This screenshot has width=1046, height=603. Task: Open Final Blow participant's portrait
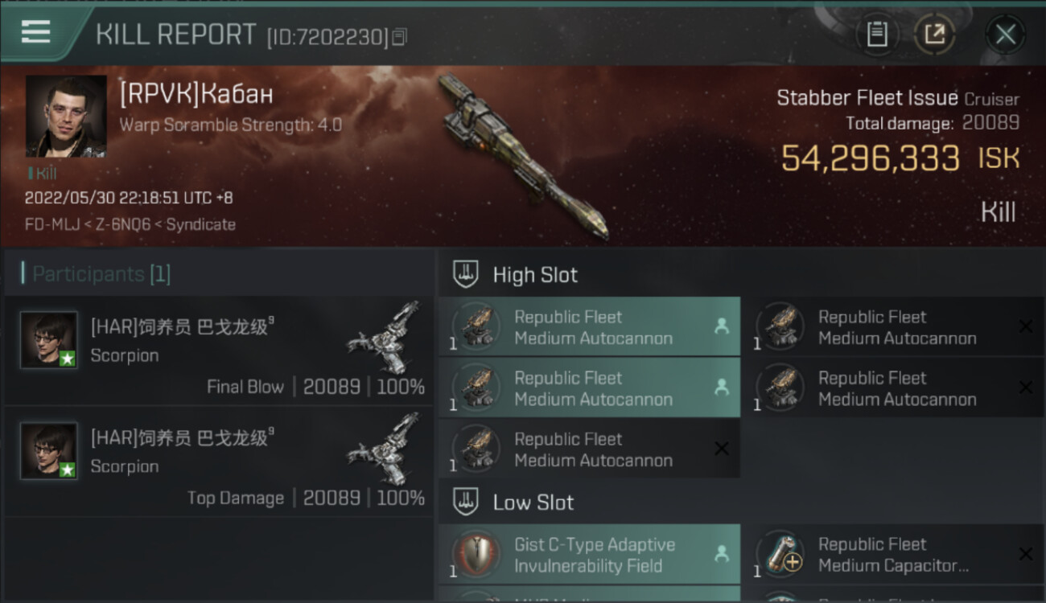click(49, 340)
